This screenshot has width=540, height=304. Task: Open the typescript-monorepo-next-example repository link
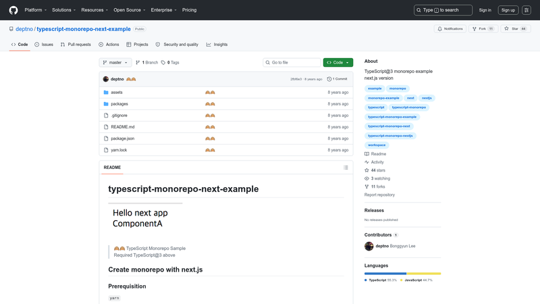coord(84,29)
